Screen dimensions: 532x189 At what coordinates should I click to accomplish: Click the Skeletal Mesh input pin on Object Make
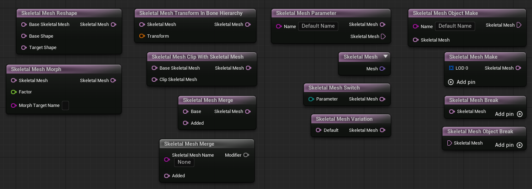click(x=415, y=40)
